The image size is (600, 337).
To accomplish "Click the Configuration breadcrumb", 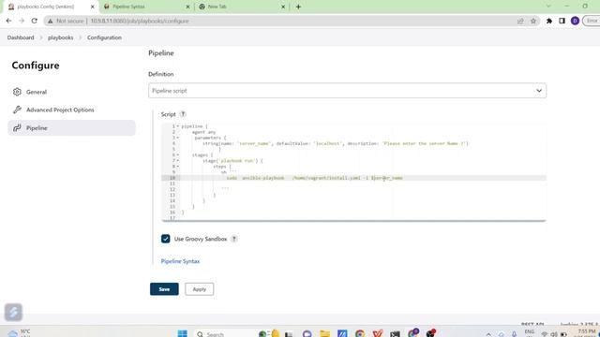I will tap(104, 37).
